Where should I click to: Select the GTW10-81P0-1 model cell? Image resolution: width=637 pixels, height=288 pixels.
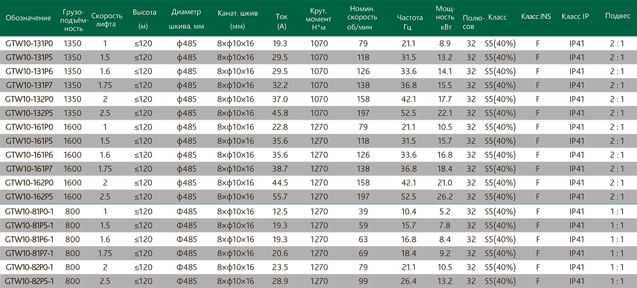click(x=31, y=210)
